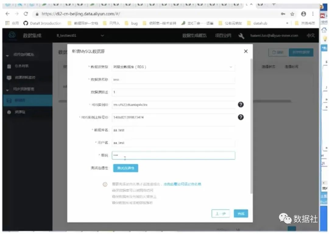
Task: Open the apps grid in bookmarks bar
Action: click(7, 23)
